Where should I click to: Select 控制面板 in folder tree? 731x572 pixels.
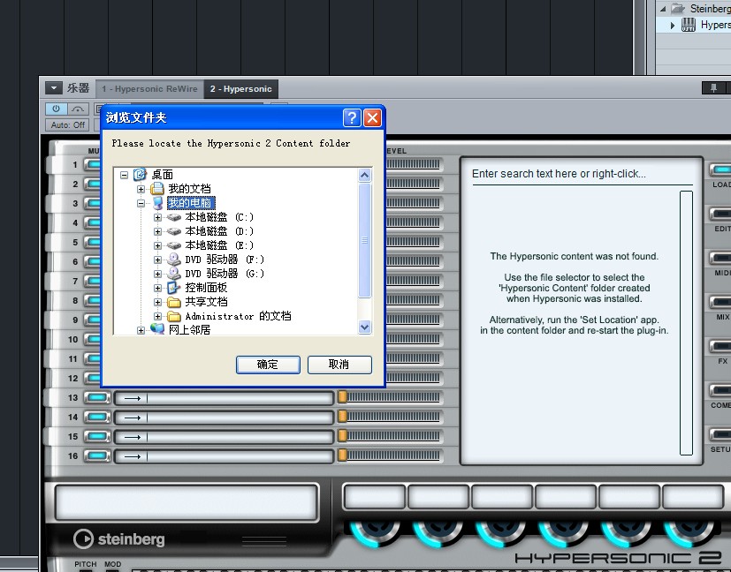click(x=206, y=288)
